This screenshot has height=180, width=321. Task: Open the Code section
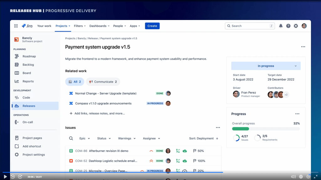pyautogui.click(x=26, y=97)
